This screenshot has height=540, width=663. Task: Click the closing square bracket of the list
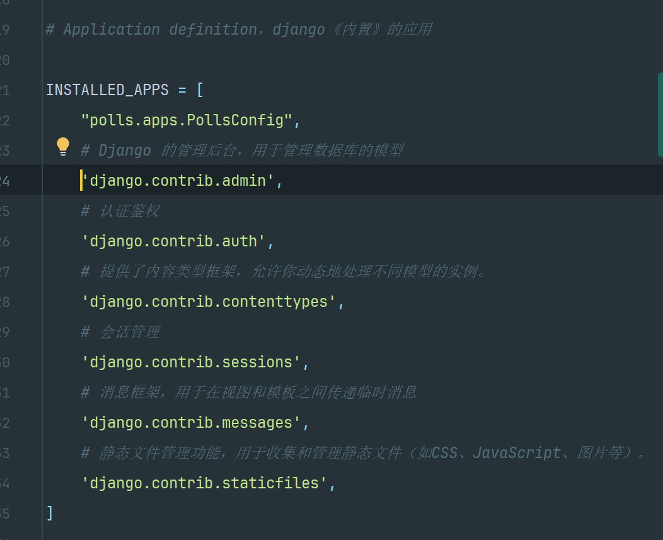coord(50,514)
